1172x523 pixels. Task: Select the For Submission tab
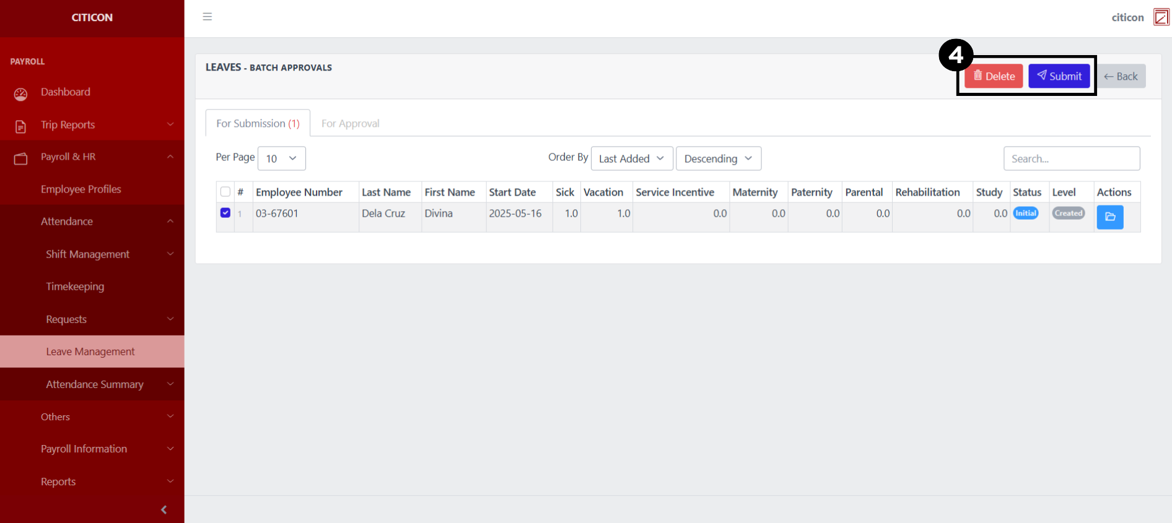pyautogui.click(x=258, y=124)
